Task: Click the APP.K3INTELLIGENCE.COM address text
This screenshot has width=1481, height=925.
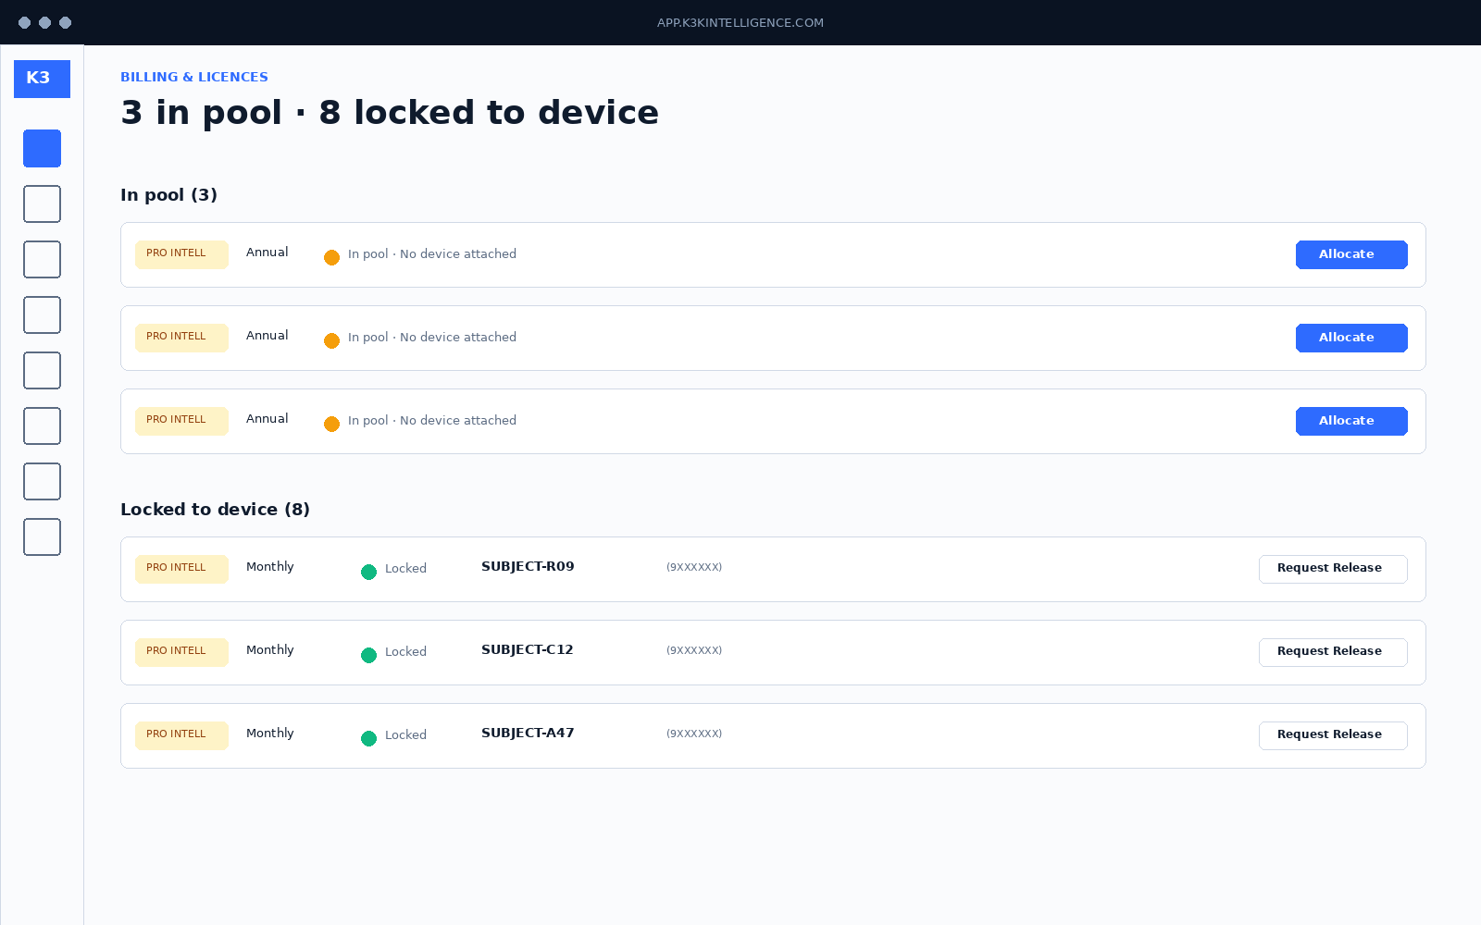Action: (x=740, y=23)
